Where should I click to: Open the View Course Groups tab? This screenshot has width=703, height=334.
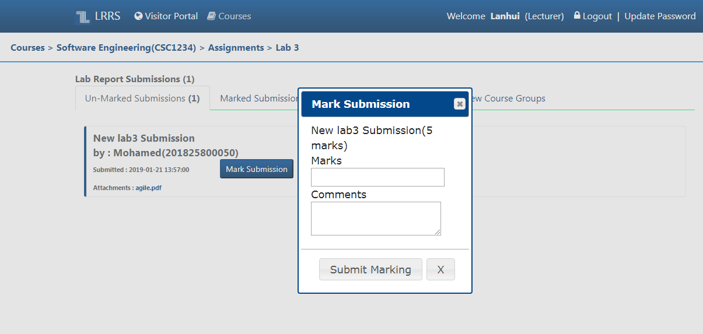pyautogui.click(x=509, y=99)
